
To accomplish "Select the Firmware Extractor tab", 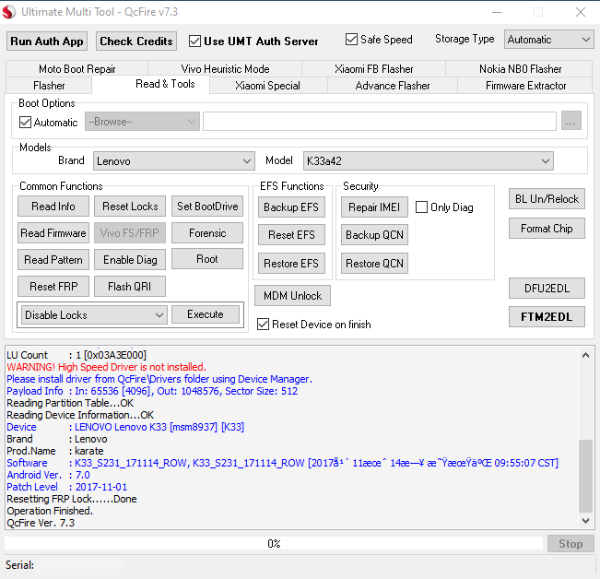I will pyautogui.click(x=525, y=86).
